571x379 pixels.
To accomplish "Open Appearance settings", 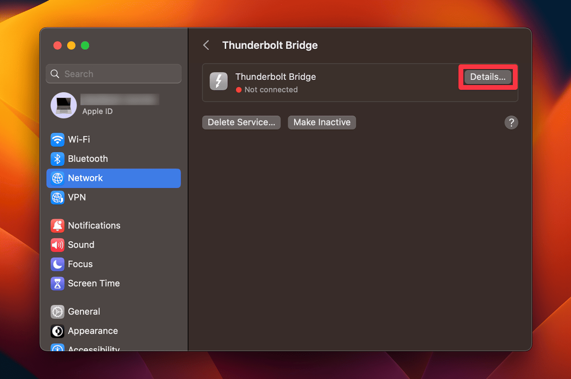I will tap(93, 331).
